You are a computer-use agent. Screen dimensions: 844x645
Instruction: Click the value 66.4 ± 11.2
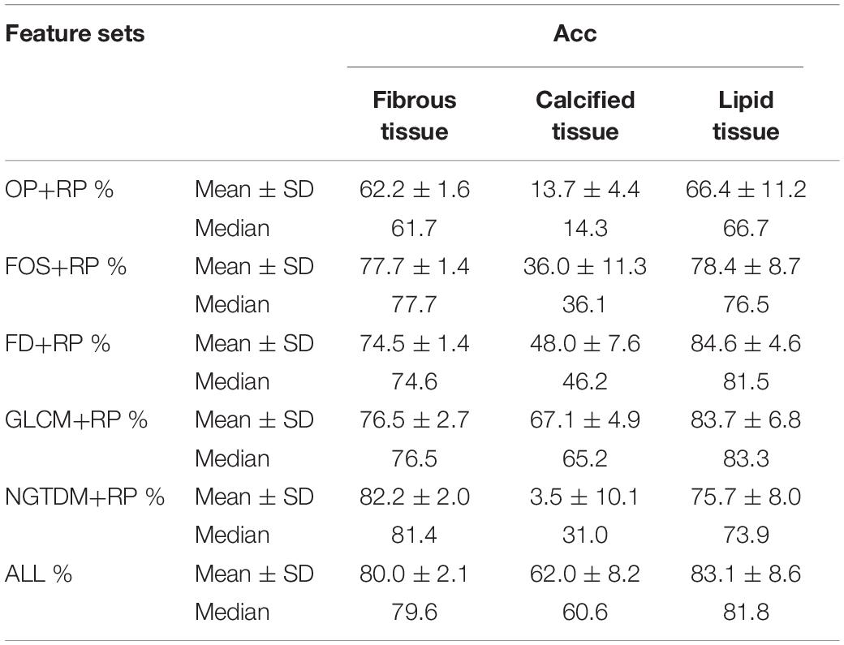click(746, 189)
